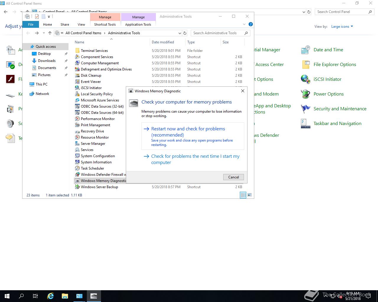Expand Control Panel address bar dropdown
378x302 pixels.
pyautogui.click(x=304, y=12)
